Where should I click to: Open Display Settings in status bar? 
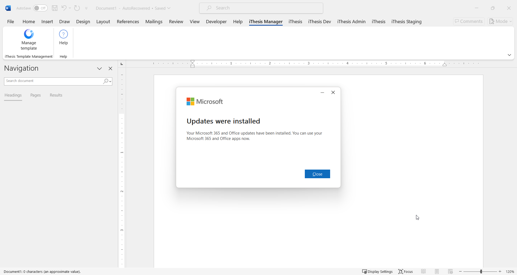pos(377,271)
